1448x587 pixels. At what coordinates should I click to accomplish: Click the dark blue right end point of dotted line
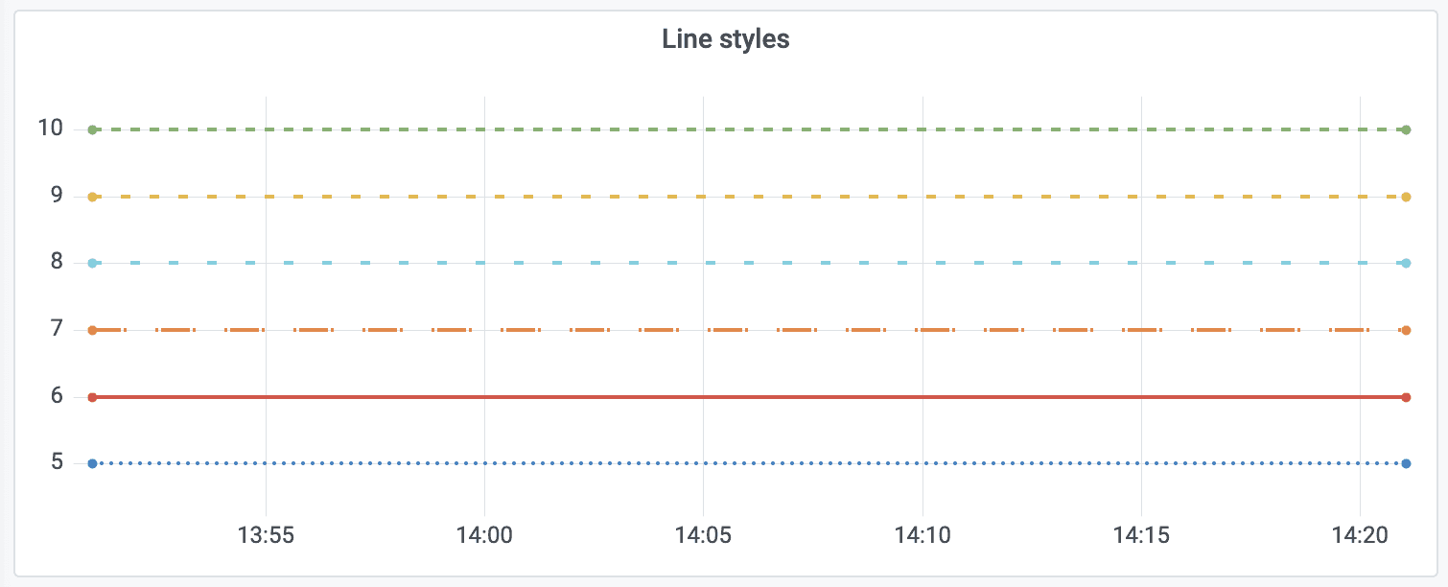pos(1406,463)
